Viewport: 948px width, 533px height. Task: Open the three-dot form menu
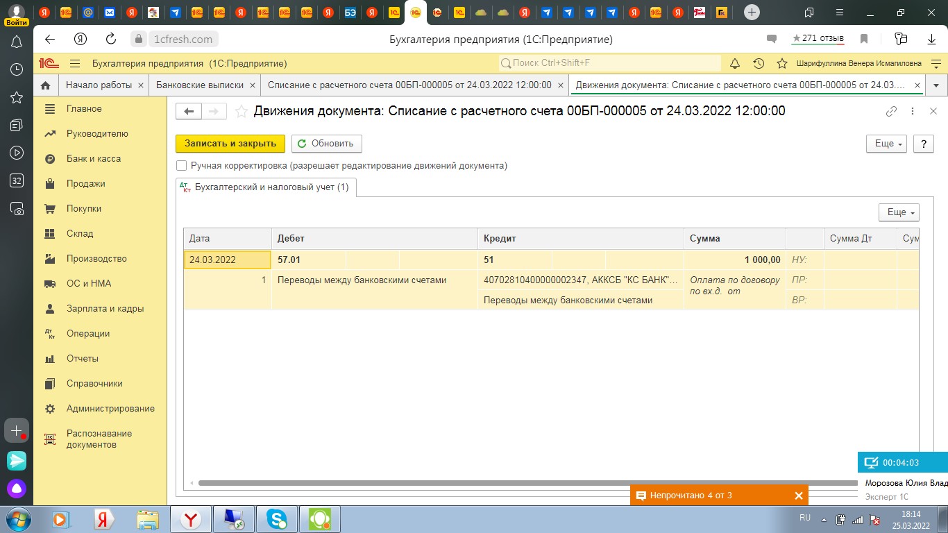913,111
